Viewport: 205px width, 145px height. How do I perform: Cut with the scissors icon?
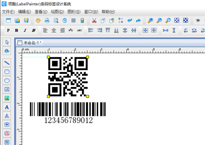pyautogui.click(x=94, y=20)
